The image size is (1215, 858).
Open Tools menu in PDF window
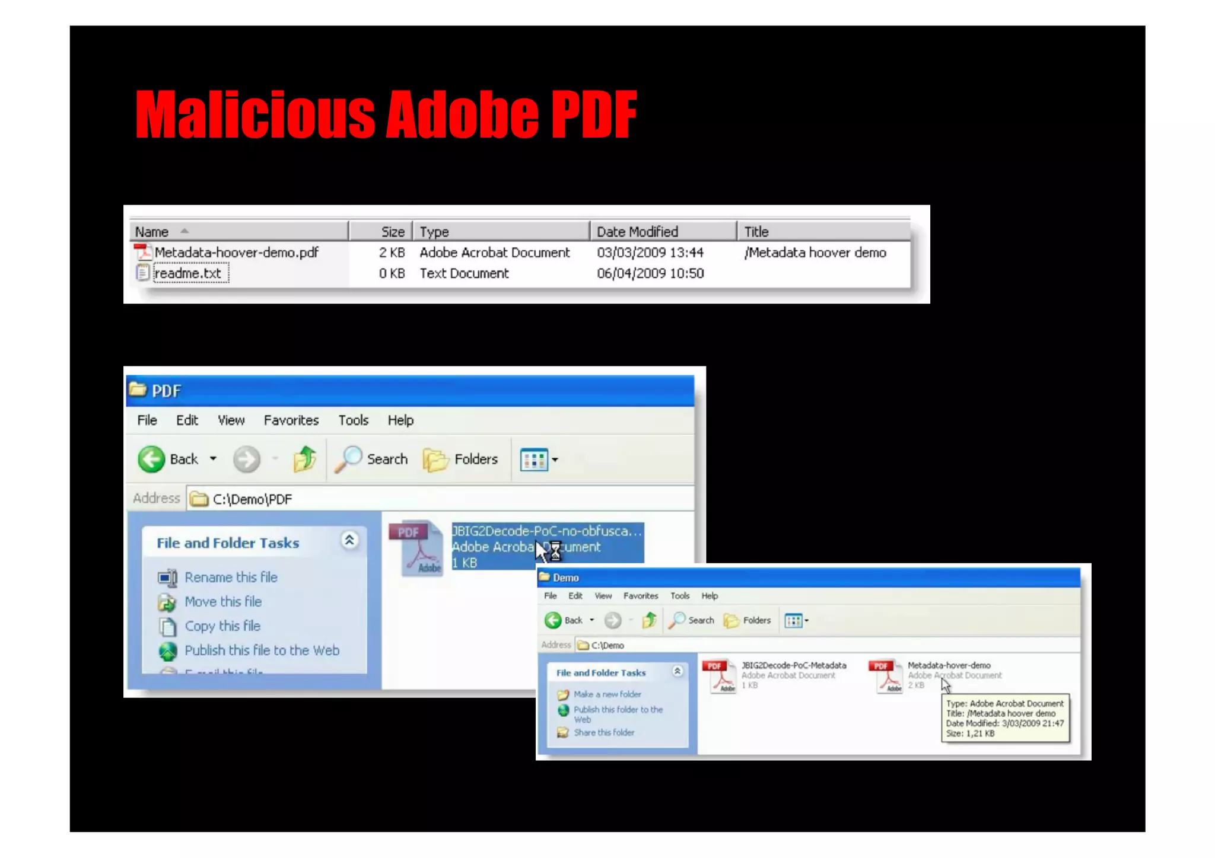(354, 420)
